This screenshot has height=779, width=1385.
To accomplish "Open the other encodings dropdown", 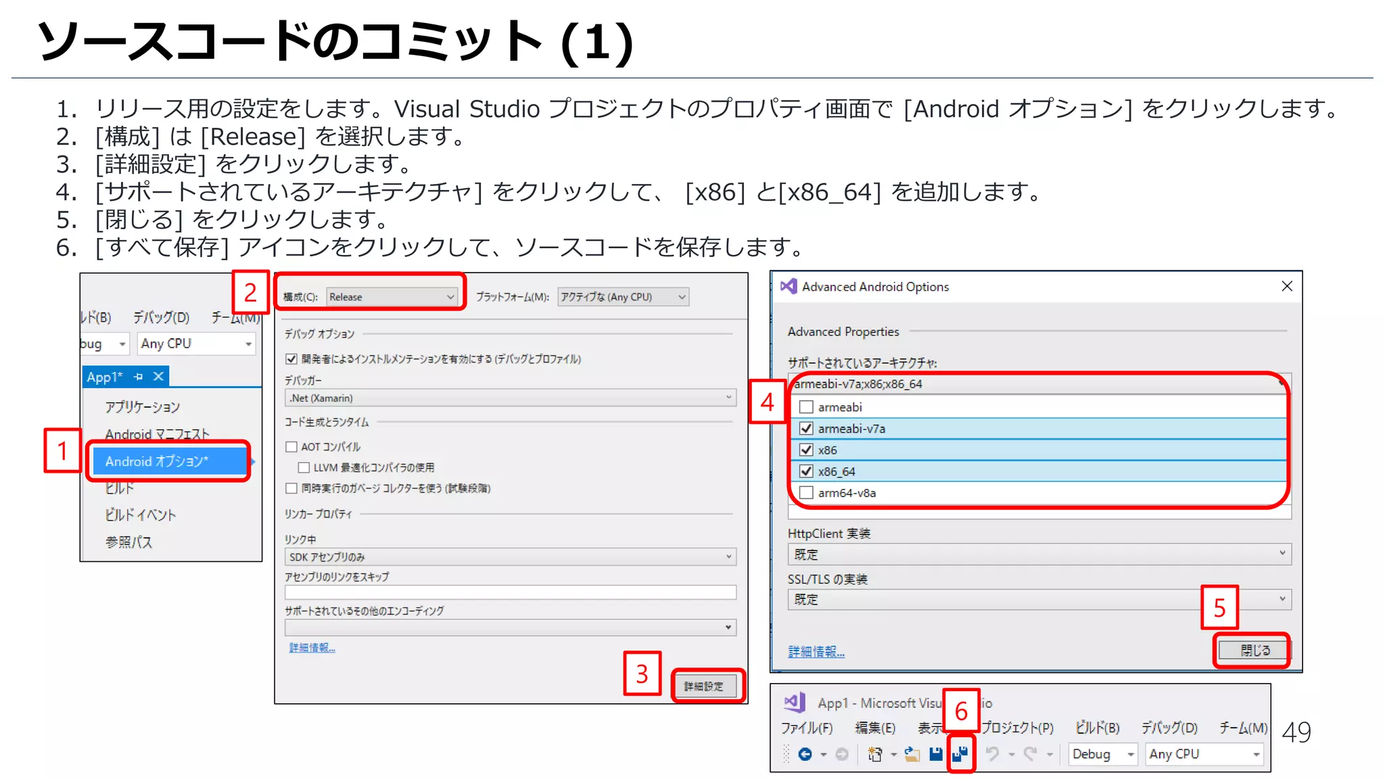I will [511, 628].
